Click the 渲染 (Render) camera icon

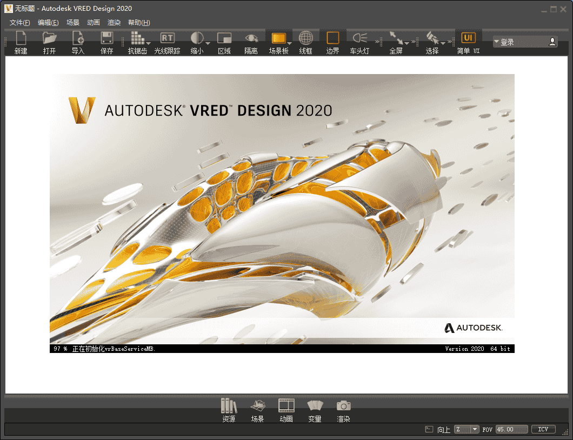[343, 406]
